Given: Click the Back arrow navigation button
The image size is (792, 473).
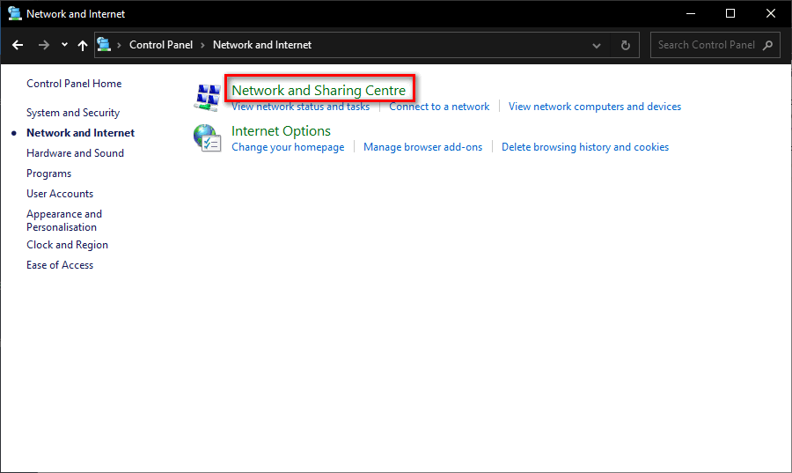Looking at the screenshot, I should pos(18,45).
